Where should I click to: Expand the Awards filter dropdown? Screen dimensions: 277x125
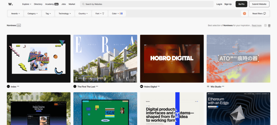[15, 14]
